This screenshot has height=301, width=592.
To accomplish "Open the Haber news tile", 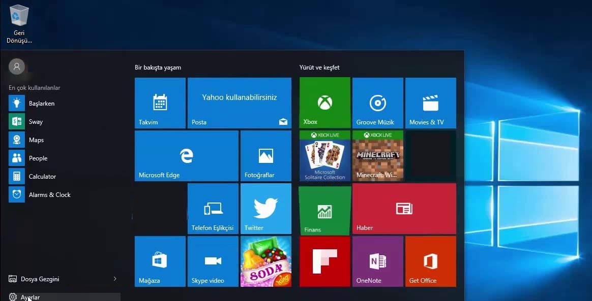I will tap(404, 208).
